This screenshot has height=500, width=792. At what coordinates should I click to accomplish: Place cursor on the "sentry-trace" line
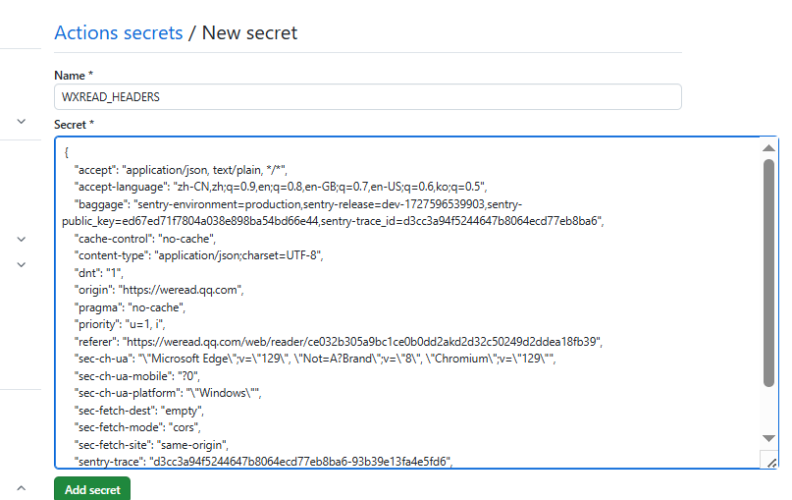[x=263, y=462]
